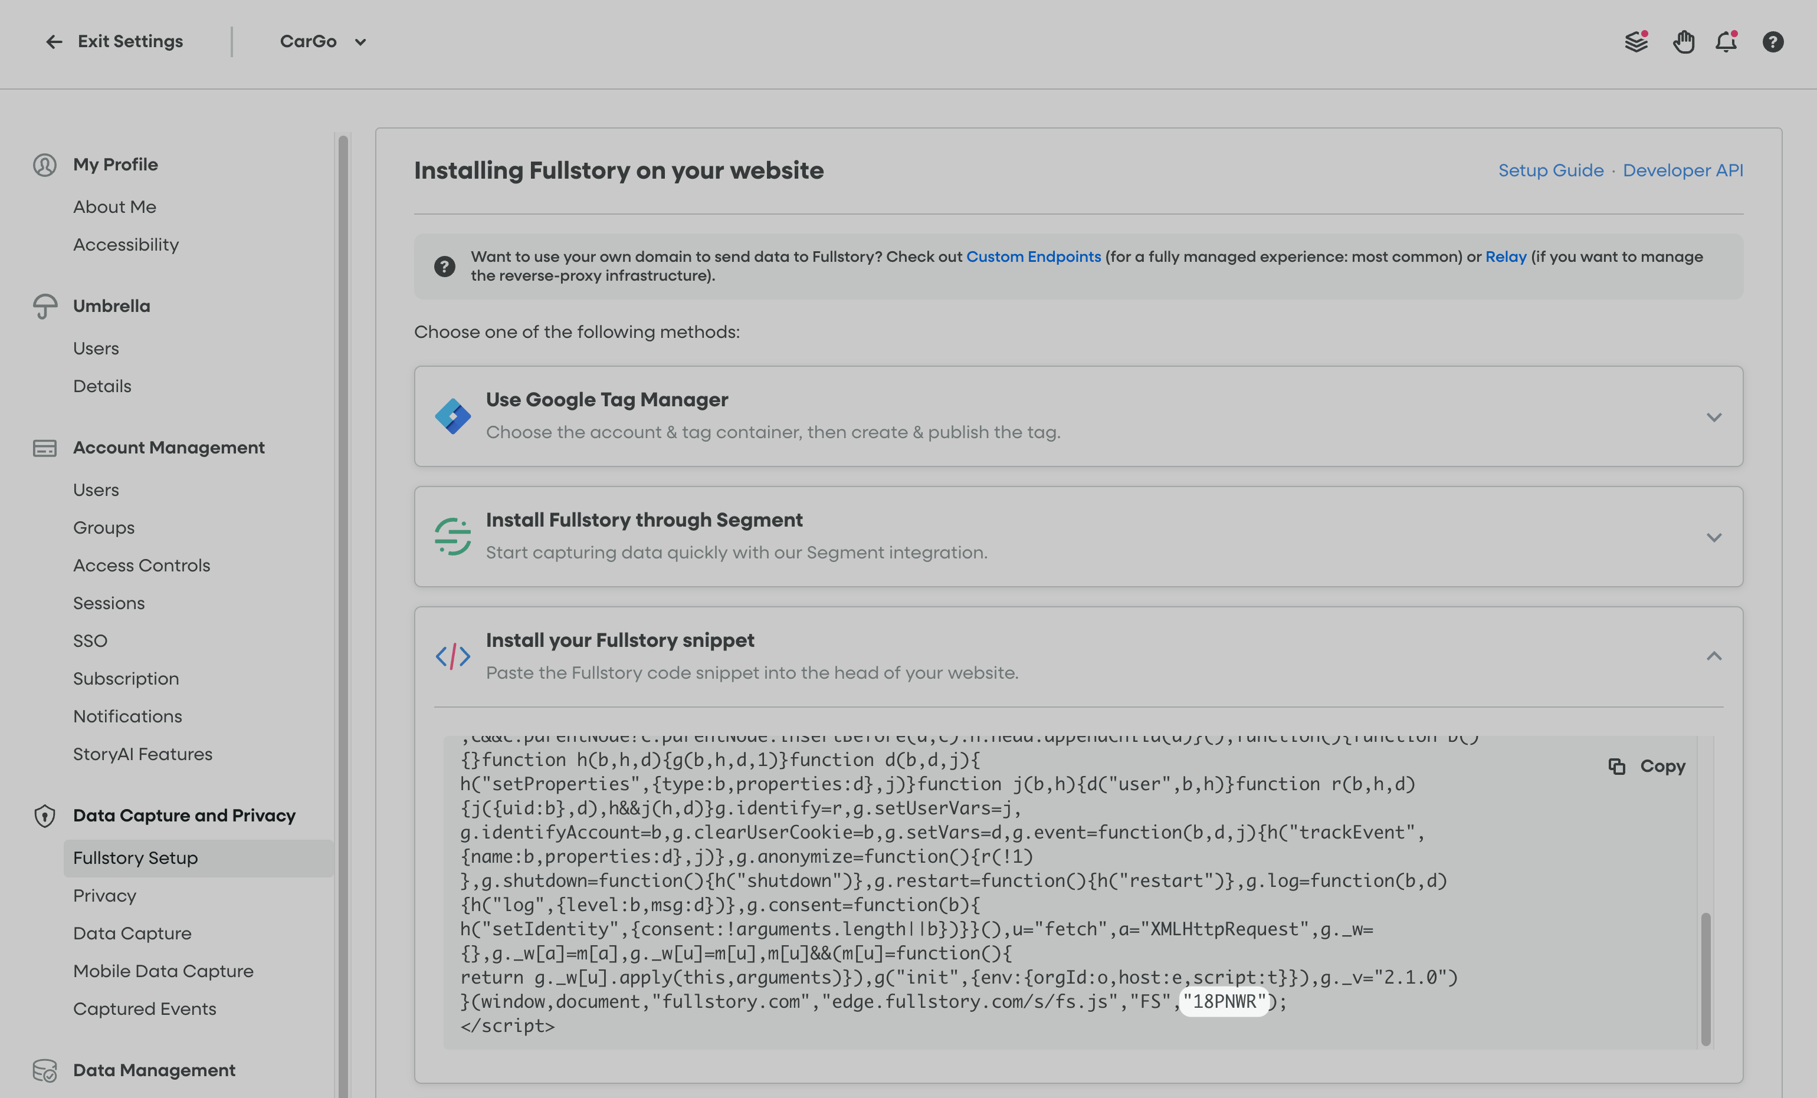Click the Umbrella section icon
The height and width of the screenshot is (1098, 1817).
tap(44, 306)
